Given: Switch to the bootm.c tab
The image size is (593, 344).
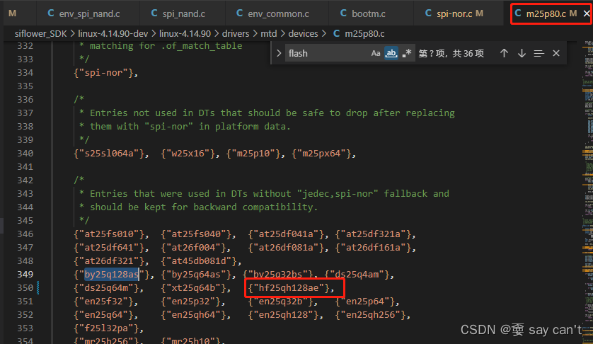Looking at the screenshot, I should (363, 13).
